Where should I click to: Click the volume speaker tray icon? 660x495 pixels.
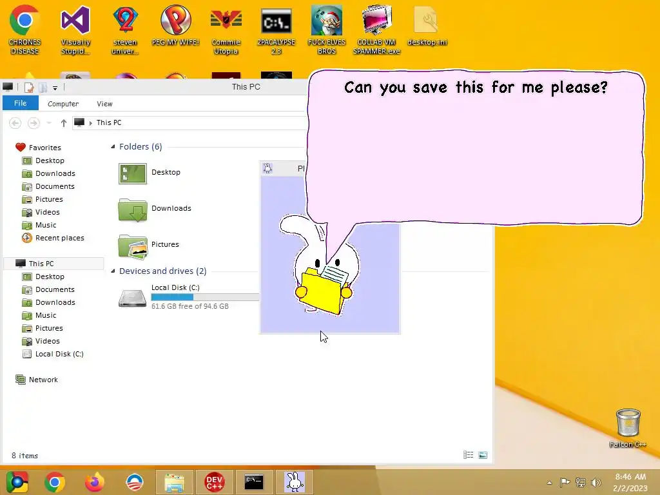[596, 483]
